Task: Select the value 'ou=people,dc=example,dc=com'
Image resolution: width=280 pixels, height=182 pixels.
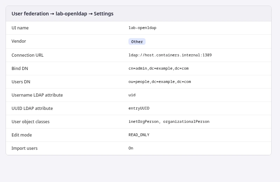Action: [x=160, y=82]
